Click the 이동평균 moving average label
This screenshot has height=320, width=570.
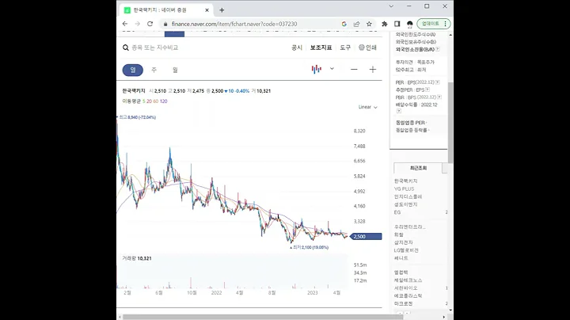(131, 101)
